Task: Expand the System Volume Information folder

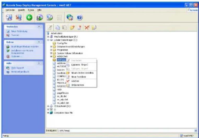Action: point(51,53)
